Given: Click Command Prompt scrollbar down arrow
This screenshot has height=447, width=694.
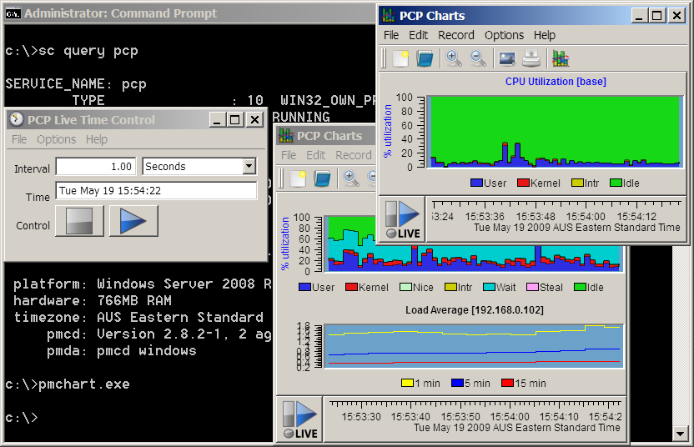Looking at the screenshot, I should coord(680,434).
